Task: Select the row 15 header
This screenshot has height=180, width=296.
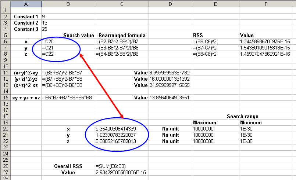Action: 5,98
